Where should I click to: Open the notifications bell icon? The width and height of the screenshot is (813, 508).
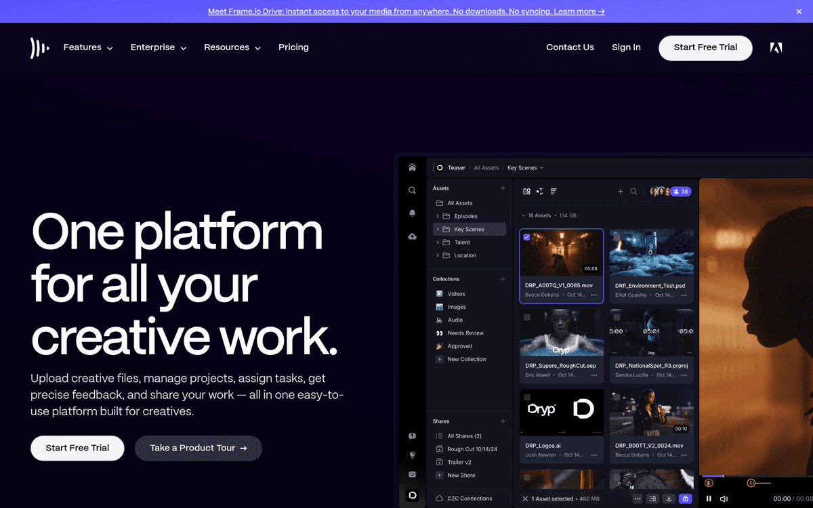coord(412,213)
